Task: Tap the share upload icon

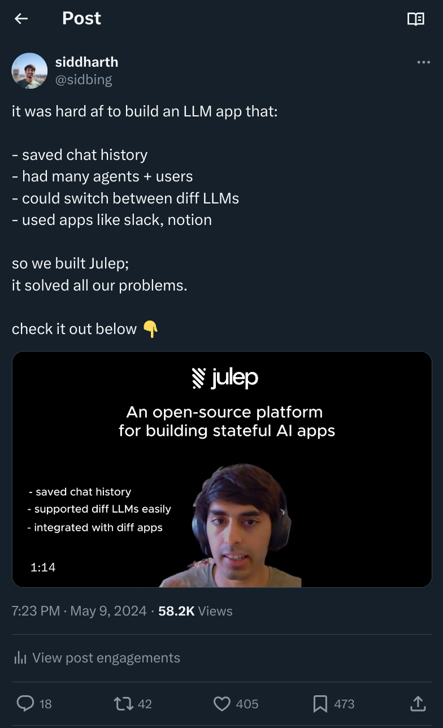Action: click(417, 703)
